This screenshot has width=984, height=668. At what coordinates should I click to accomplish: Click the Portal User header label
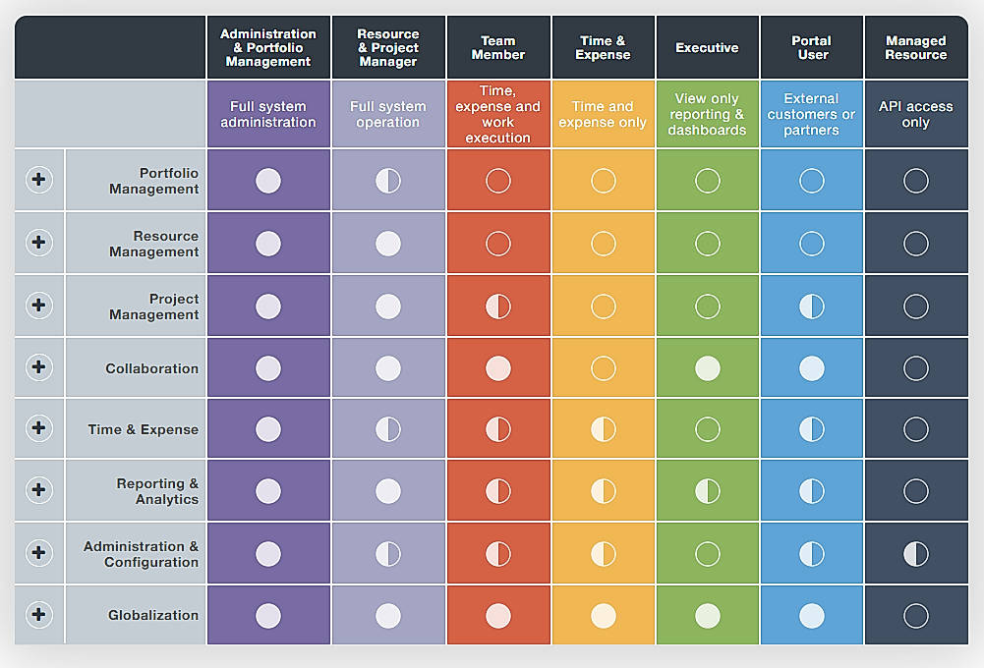[811, 47]
